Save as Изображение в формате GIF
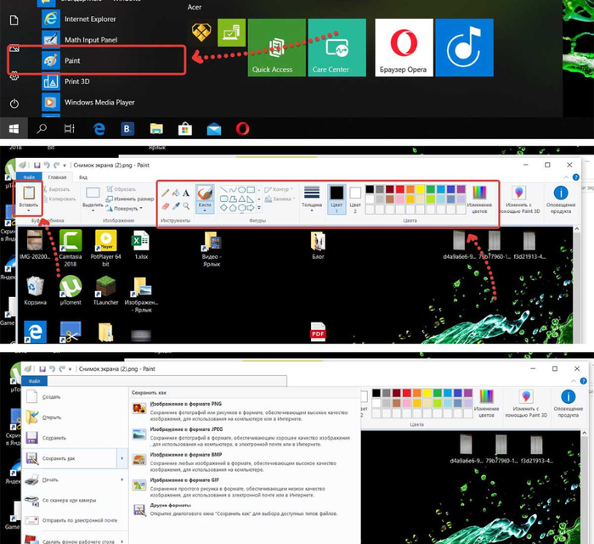This screenshot has width=594, height=544. 244,487
